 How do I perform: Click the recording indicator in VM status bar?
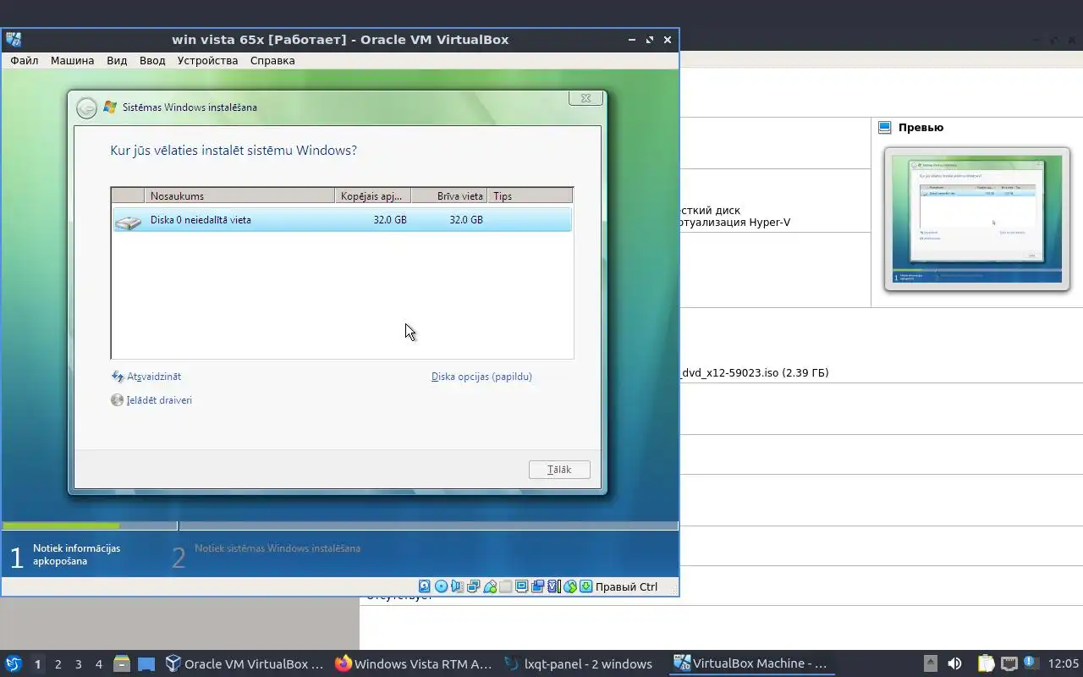(x=537, y=586)
